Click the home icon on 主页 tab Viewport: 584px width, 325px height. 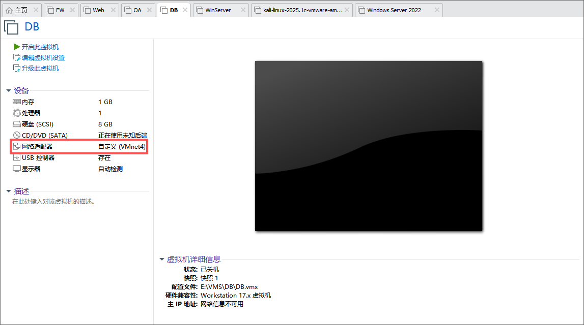9,10
